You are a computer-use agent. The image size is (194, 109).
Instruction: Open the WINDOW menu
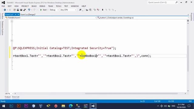(75, 6)
